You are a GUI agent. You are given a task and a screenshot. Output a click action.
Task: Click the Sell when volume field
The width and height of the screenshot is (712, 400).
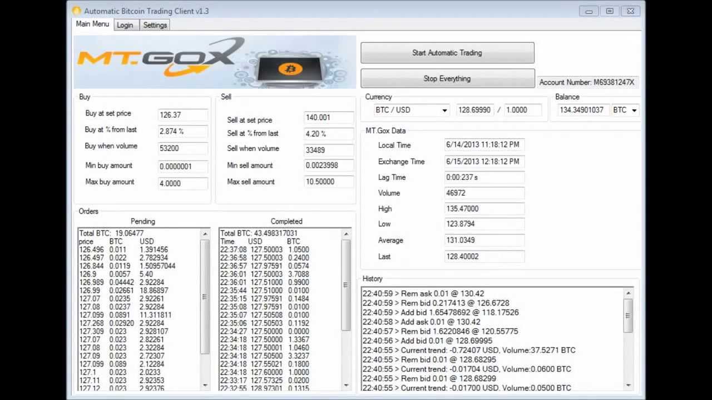(x=329, y=149)
